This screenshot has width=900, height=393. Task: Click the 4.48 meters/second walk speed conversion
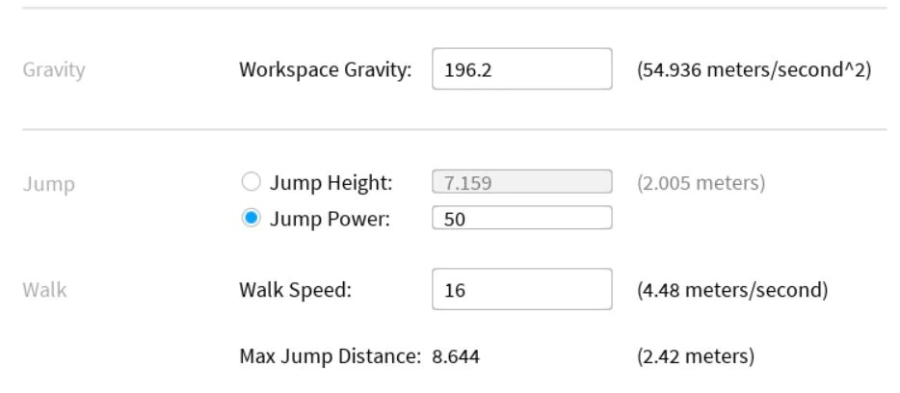pos(732,290)
